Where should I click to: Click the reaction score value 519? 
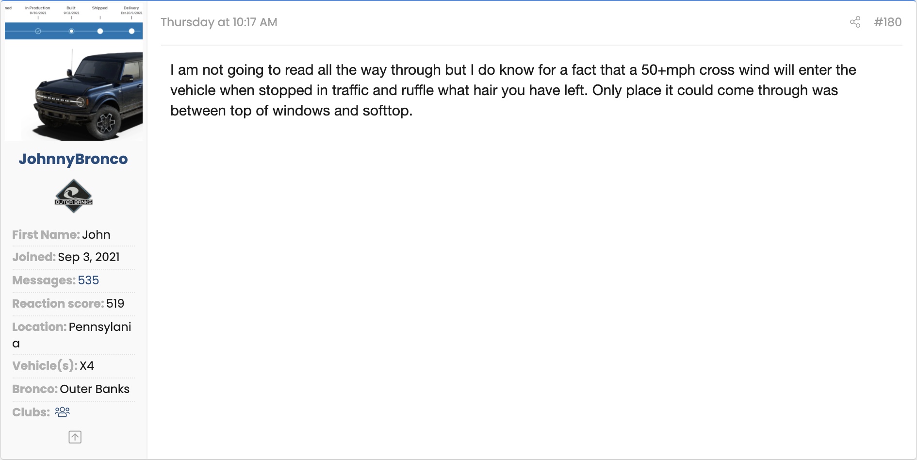[115, 304]
